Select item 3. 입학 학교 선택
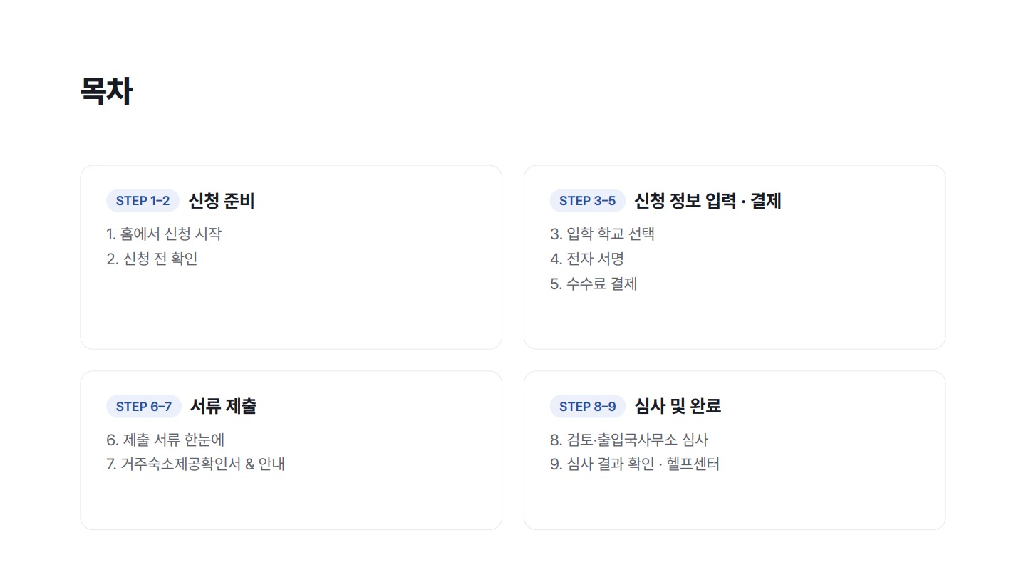 pyautogui.click(x=602, y=234)
